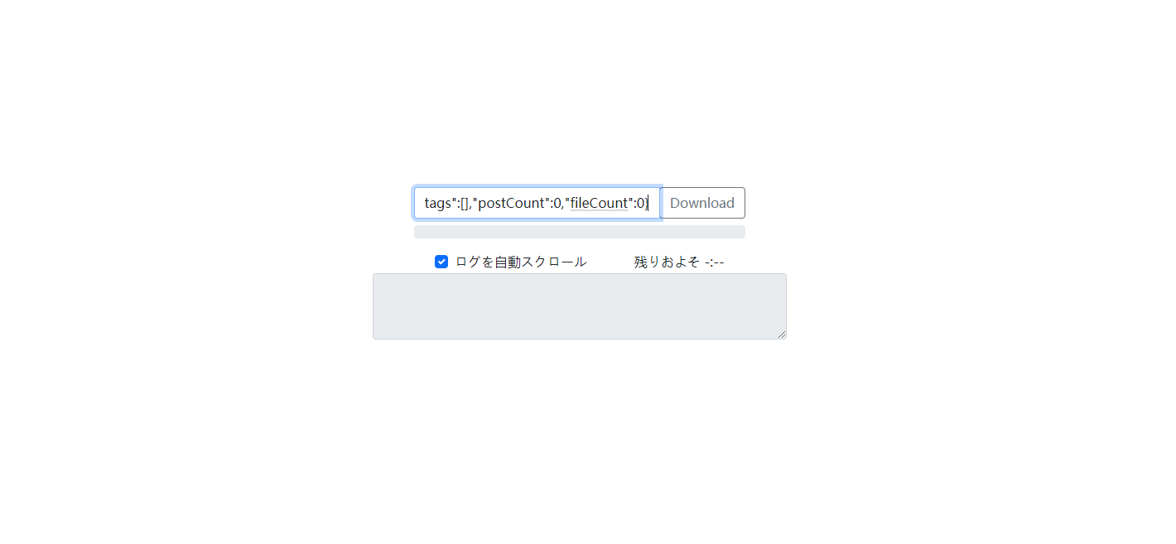Click the textarea resize grip handle

[781, 334]
